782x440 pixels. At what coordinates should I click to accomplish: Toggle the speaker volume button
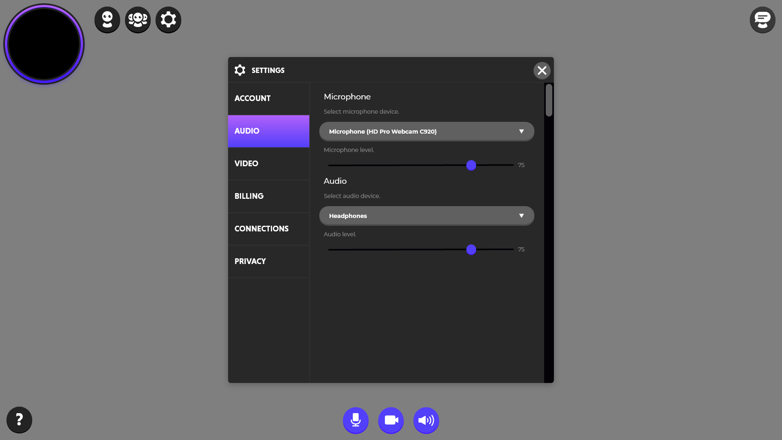pos(426,420)
